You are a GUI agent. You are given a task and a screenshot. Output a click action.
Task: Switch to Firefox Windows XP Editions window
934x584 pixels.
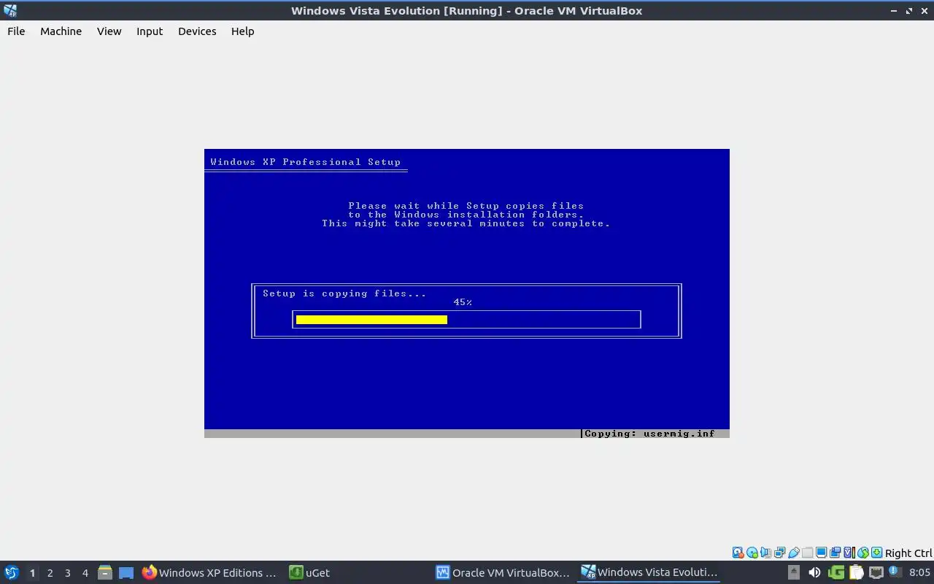coord(209,572)
